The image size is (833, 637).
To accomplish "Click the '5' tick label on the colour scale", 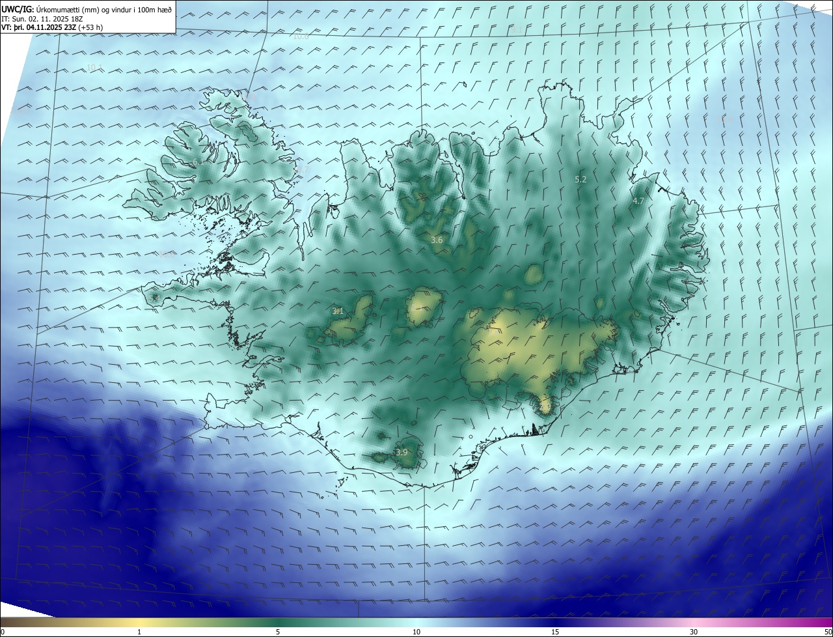I will [278, 632].
